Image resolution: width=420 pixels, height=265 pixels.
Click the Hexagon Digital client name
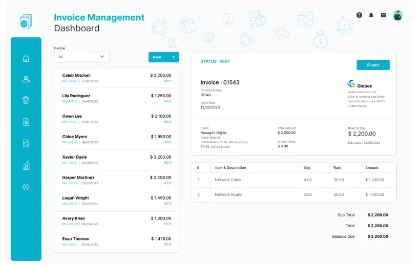214,132
